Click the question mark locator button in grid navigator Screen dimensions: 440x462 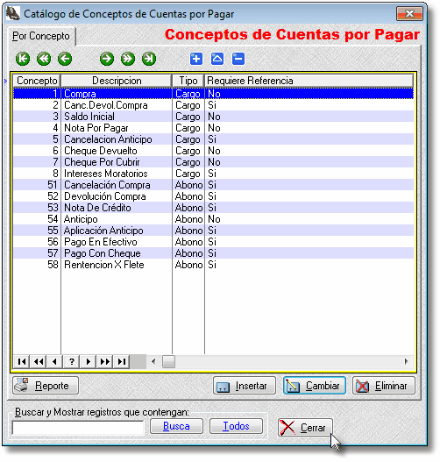[x=72, y=361]
